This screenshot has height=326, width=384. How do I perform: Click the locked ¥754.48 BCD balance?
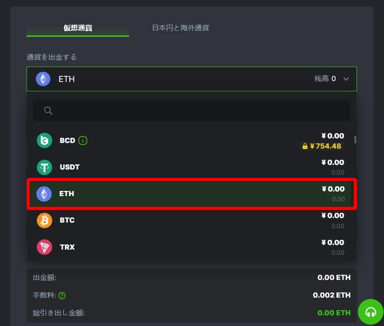point(322,146)
